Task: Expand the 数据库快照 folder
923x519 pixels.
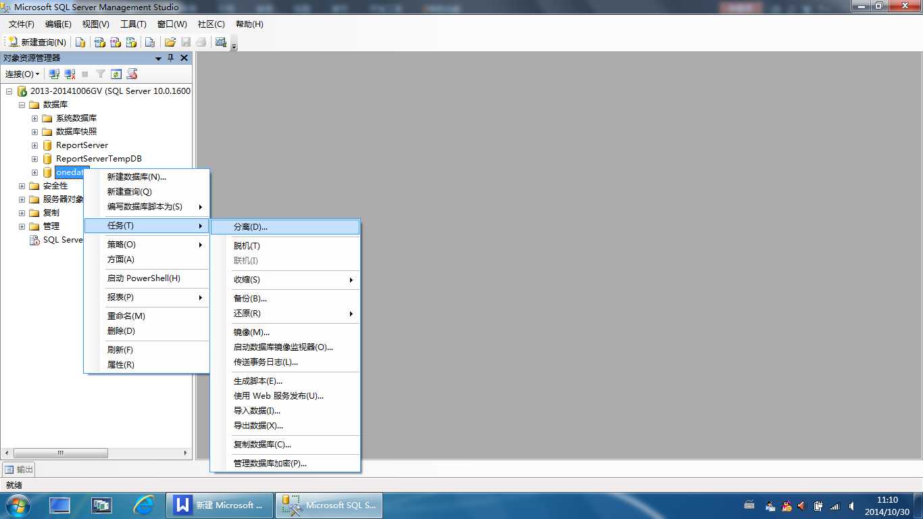Action: pyautogui.click(x=34, y=132)
